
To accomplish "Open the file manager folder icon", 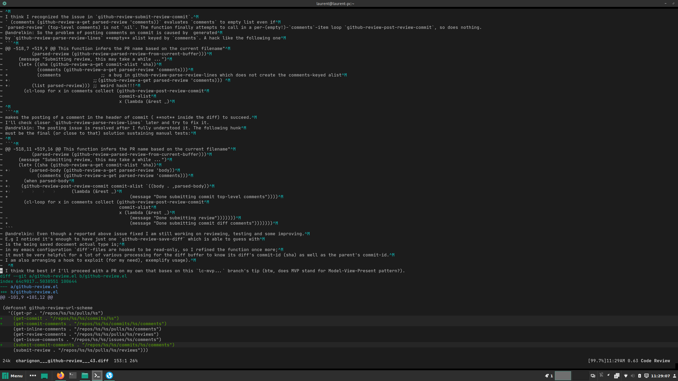I will pos(85,375).
